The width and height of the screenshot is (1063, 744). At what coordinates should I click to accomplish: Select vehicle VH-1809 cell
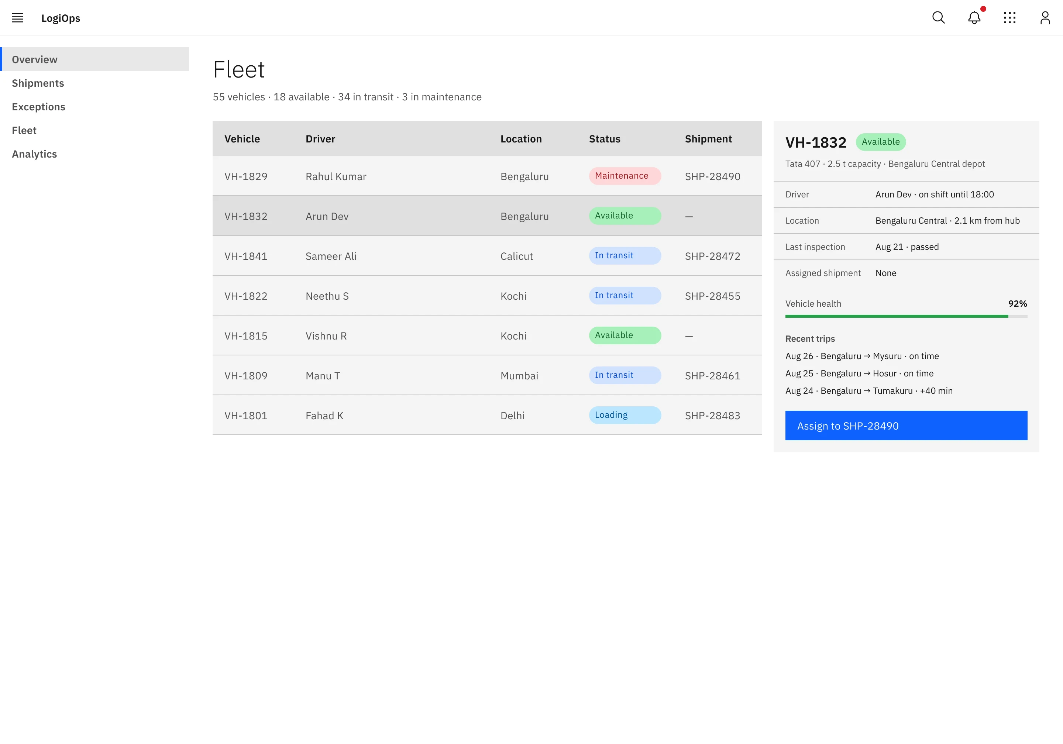(x=246, y=375)
